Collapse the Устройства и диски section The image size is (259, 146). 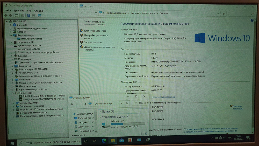[100, 117]
